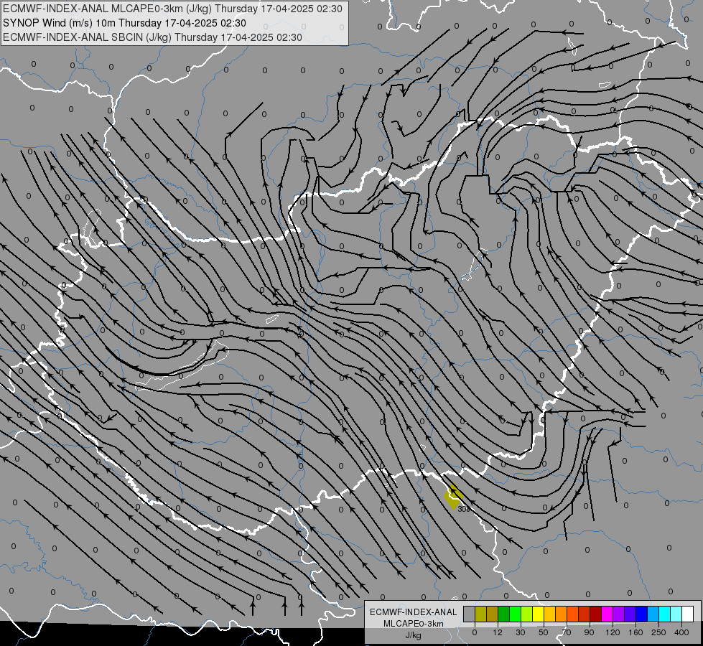703x646 pixels.
Task: Choose the white swatch at the legend end
Action: pos(688,614)
